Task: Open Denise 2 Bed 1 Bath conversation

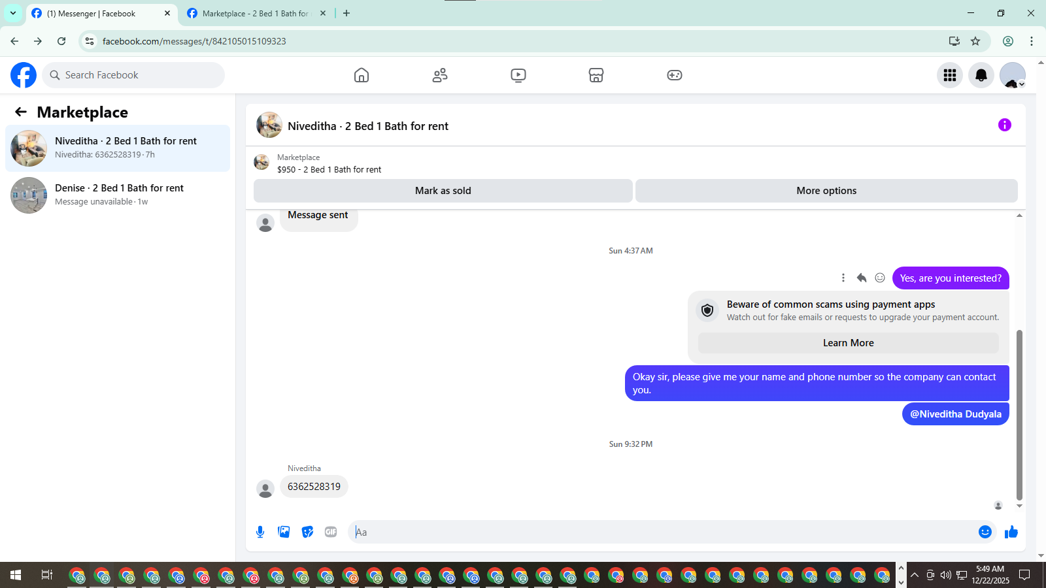Action: coord(118,195)
